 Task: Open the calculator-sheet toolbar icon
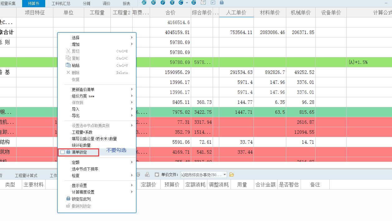click(x=203, y=2)
